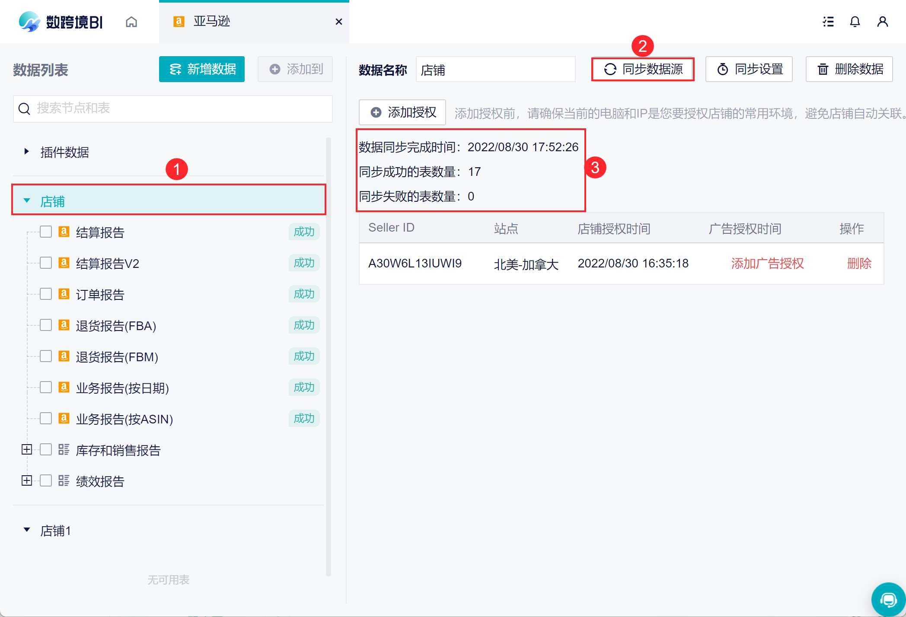This screenshot has width=906, height=617.
Task: Click the 同步数据源 button
Action: point(643,69)
